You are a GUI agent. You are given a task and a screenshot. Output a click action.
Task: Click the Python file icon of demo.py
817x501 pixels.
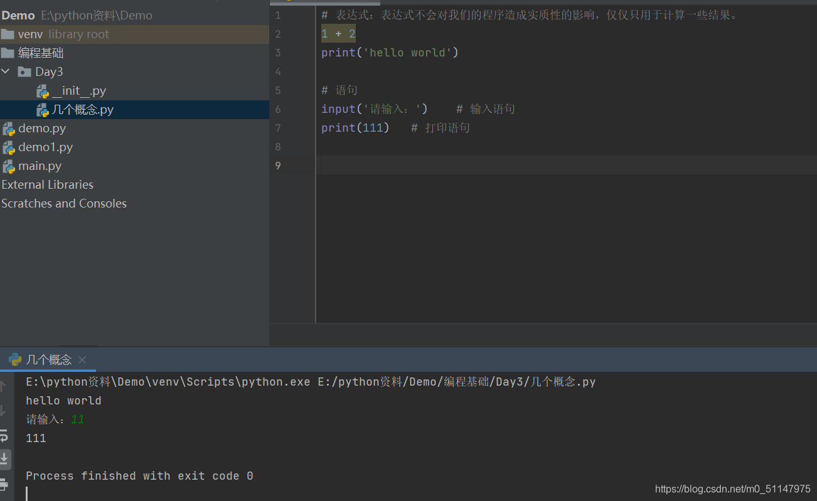click(x=8, y=129)
